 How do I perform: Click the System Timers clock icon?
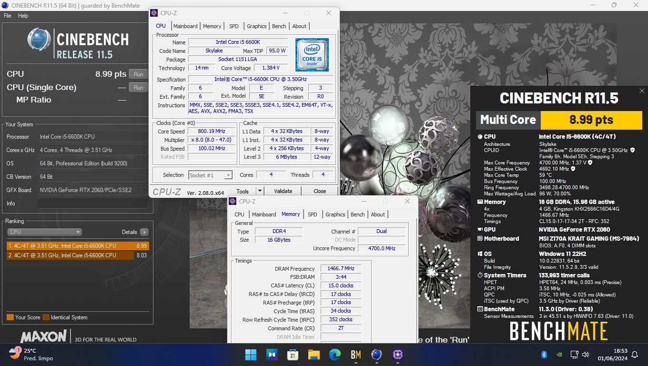(x=479, y=275)
